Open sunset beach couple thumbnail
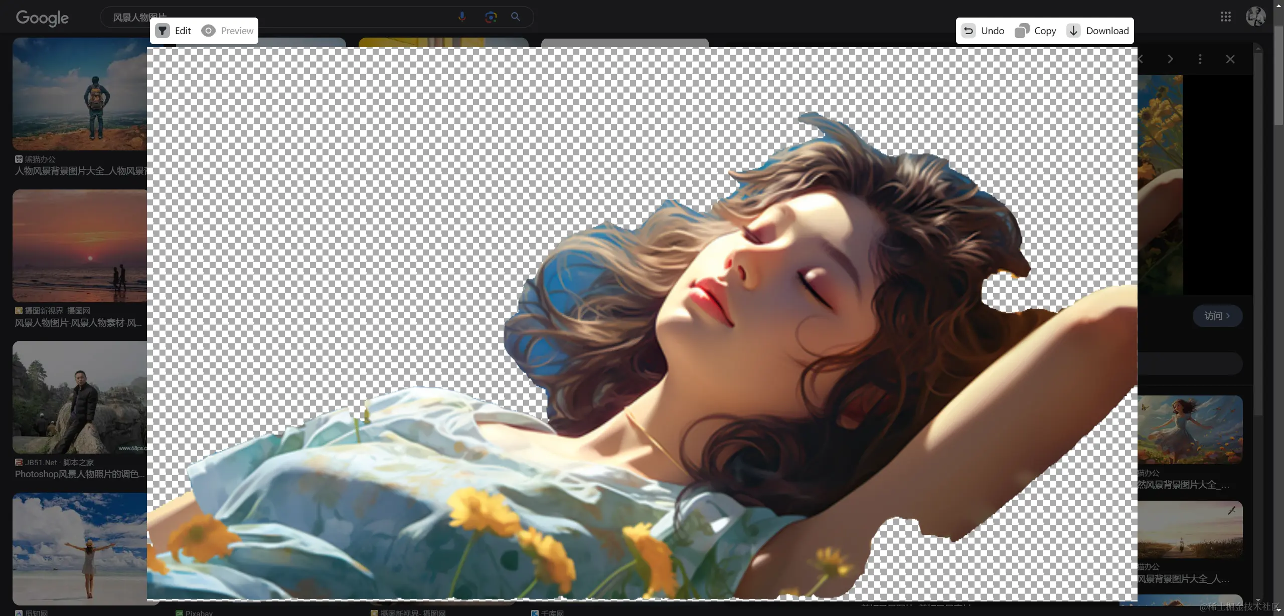 click(x=79, y=246)
